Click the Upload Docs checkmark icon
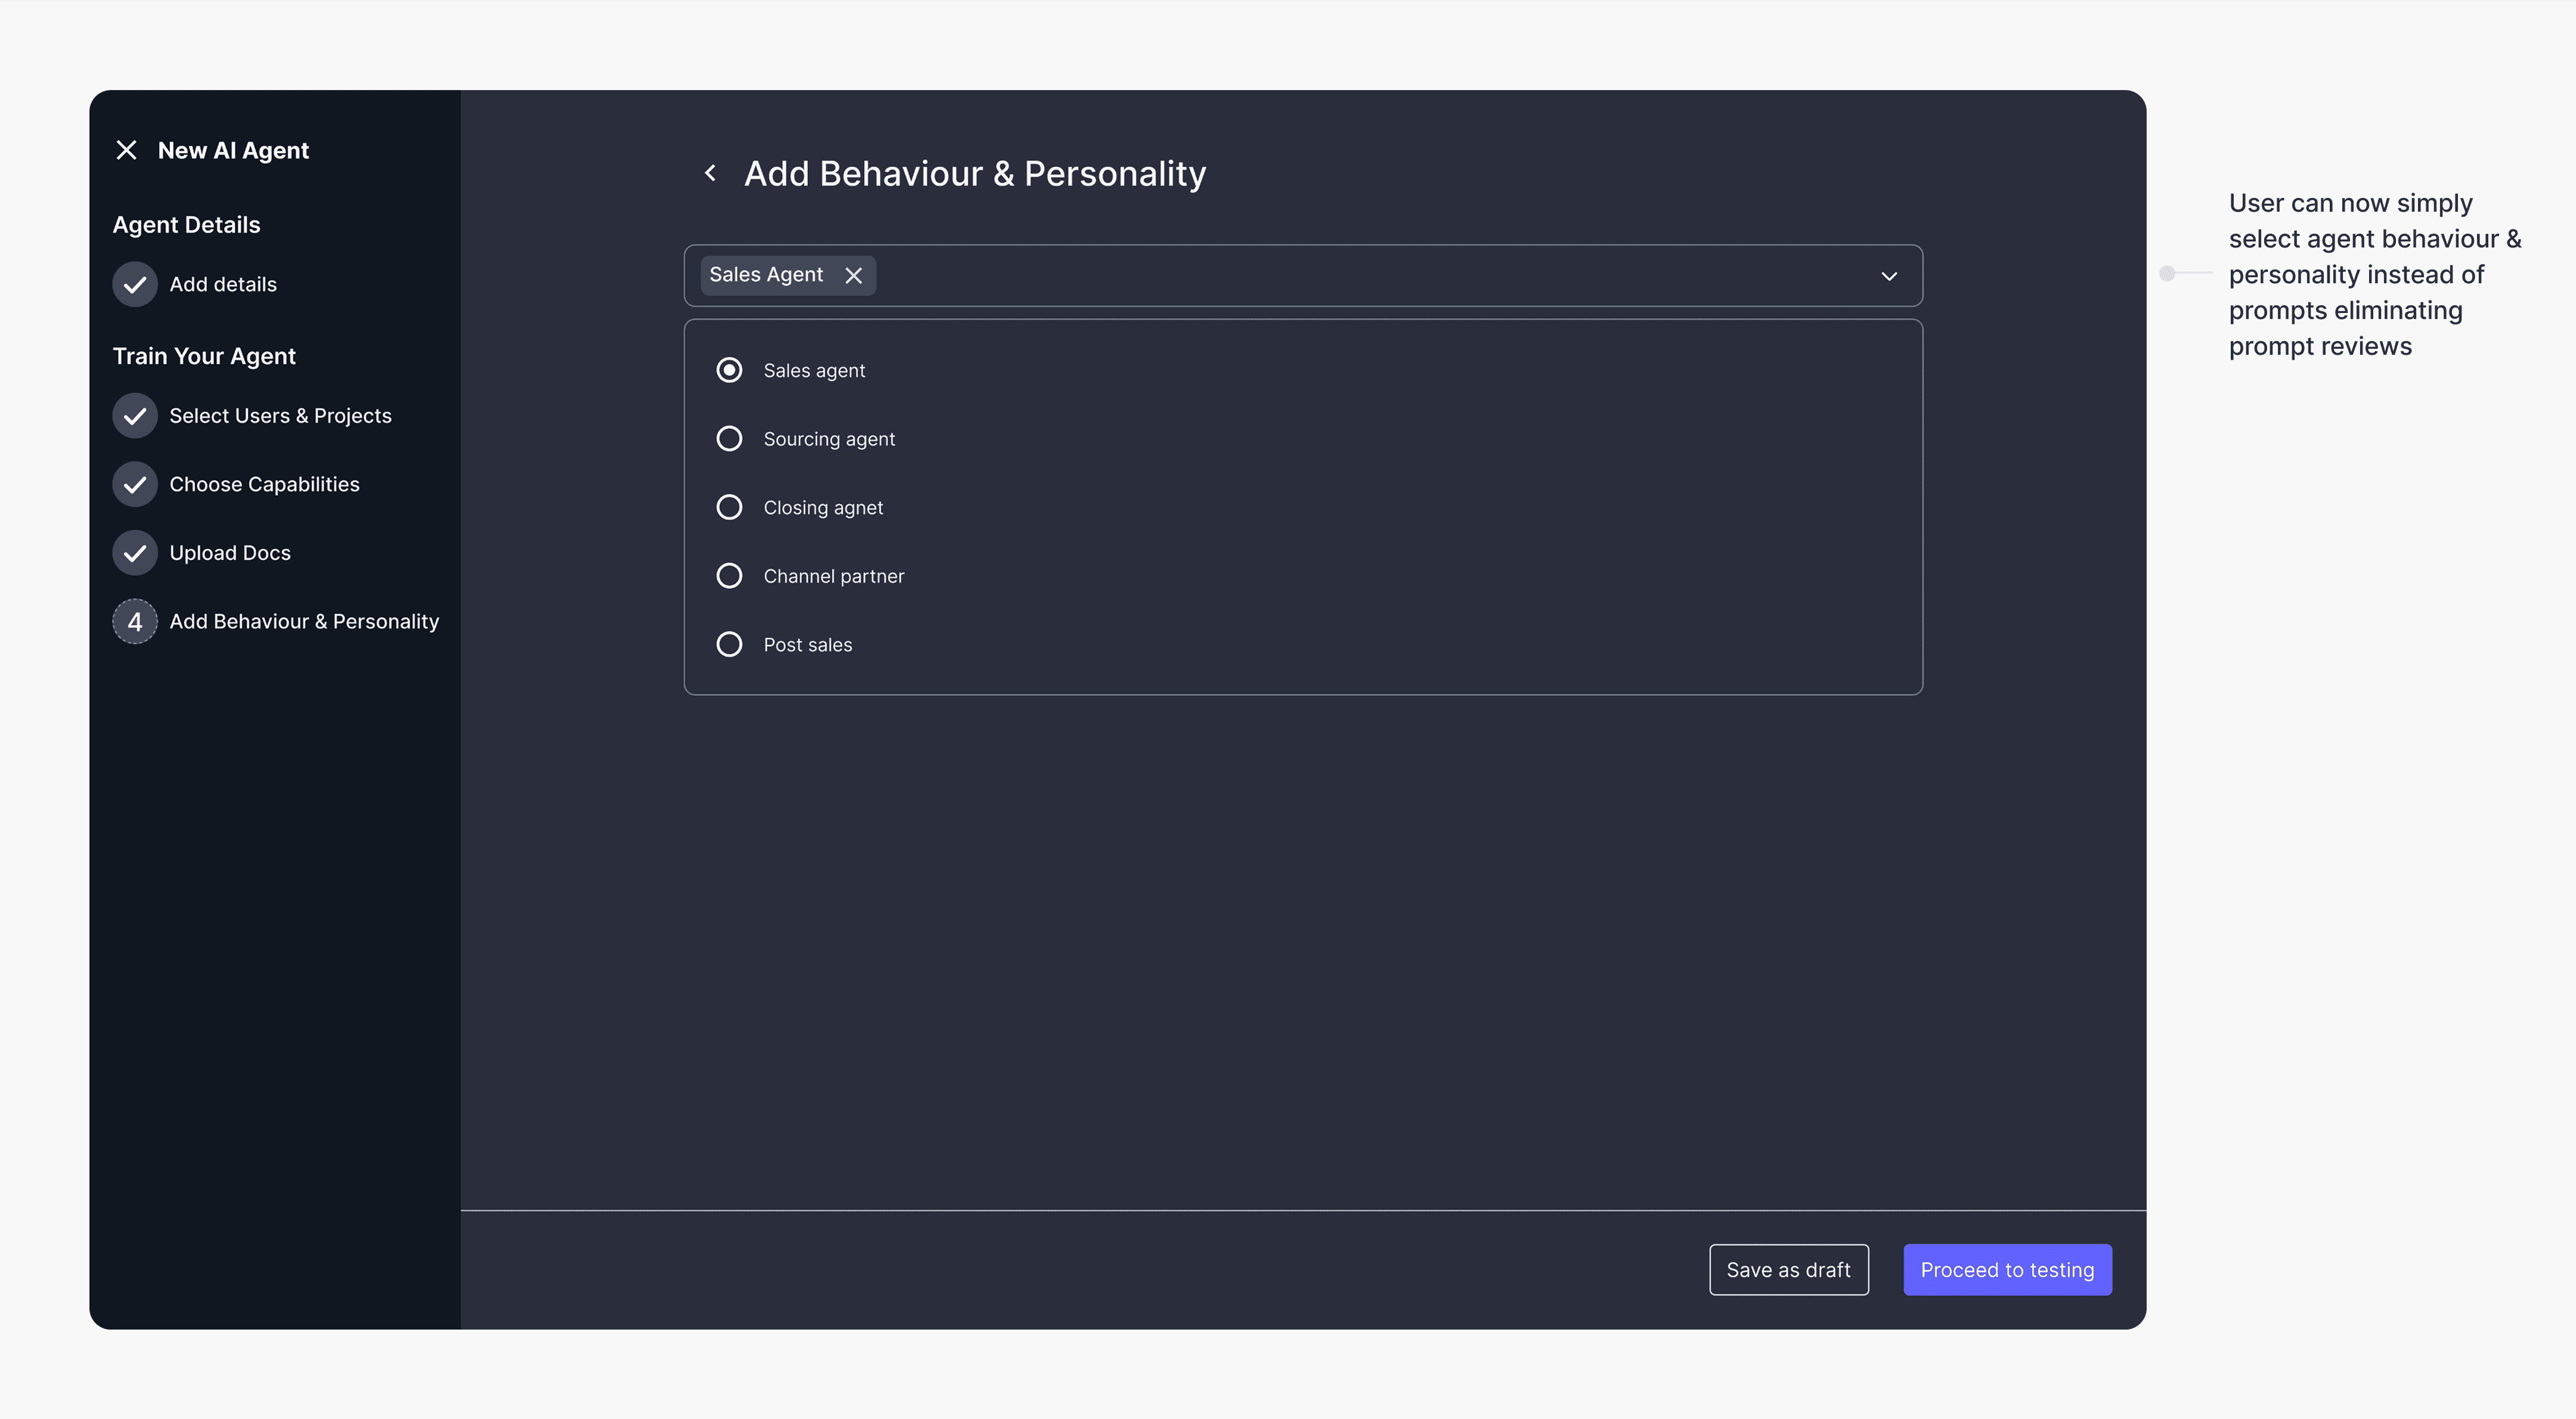Image resolution: width=2576 pixels, height=1419 pixels. [x=135, y=553]
